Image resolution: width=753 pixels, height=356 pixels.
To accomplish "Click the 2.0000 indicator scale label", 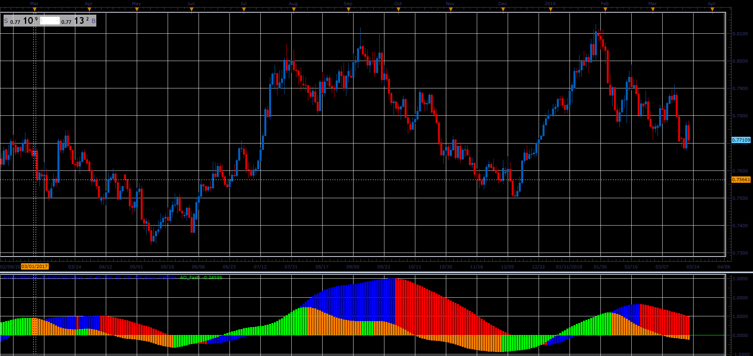I will 740,298.
